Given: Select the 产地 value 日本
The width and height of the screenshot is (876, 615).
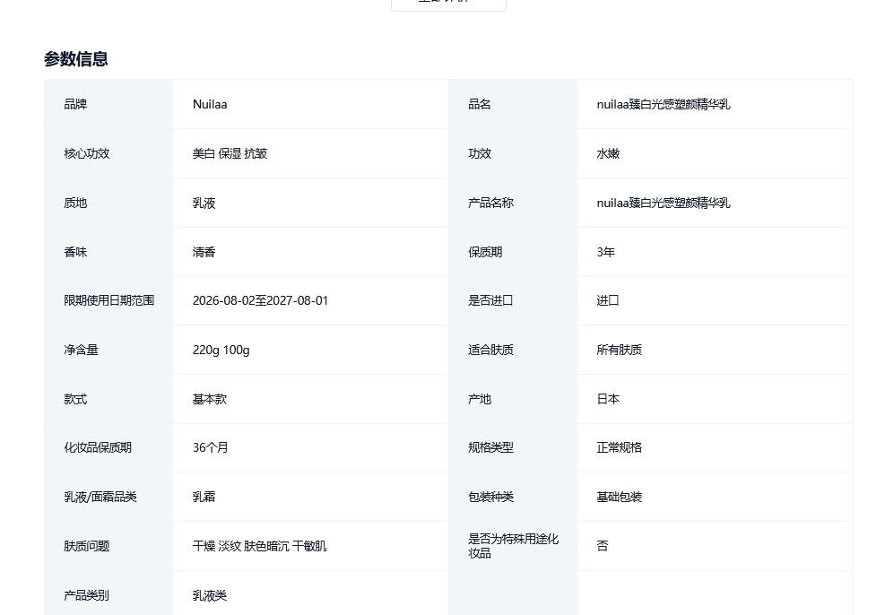Looking at the screenshot, I should [x=608, y=399].
